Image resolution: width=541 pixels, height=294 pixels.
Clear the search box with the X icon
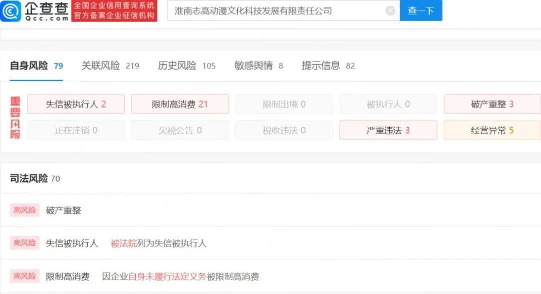390,11
